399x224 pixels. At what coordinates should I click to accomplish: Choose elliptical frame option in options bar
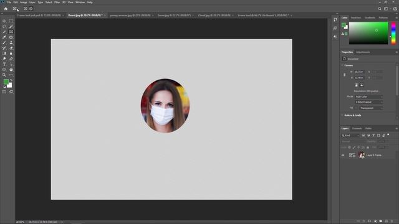pyautogui.click(x=31, y=9)
